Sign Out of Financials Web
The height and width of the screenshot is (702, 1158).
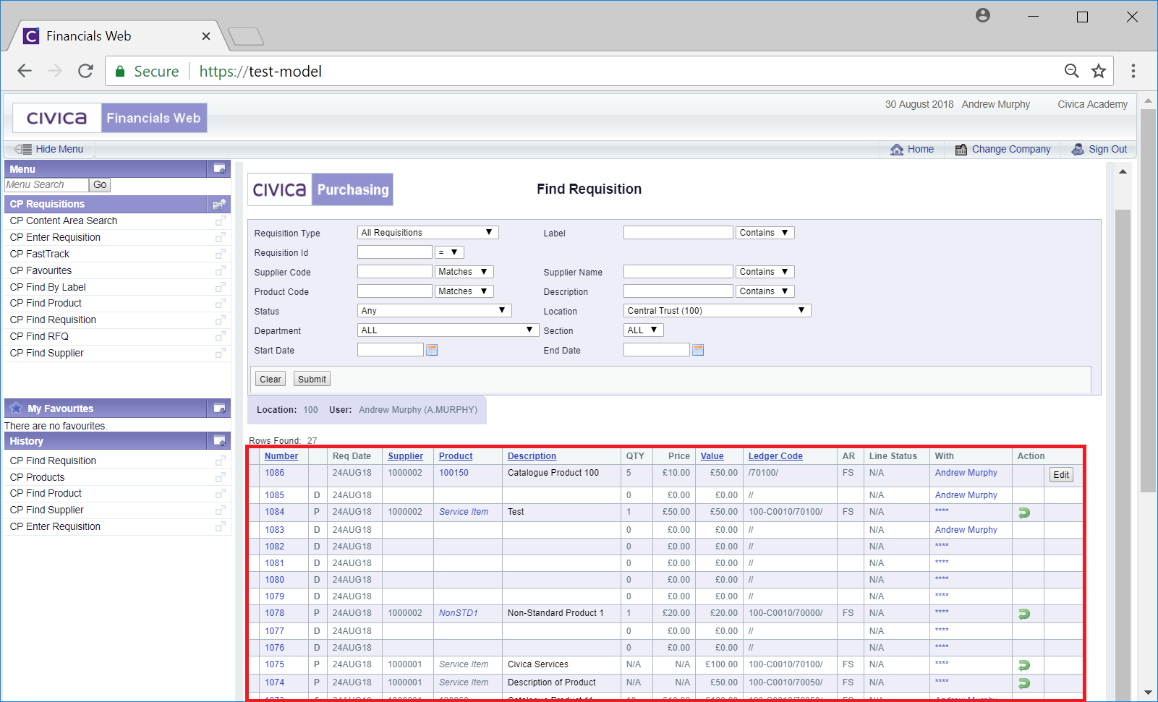click(1099, 149)
